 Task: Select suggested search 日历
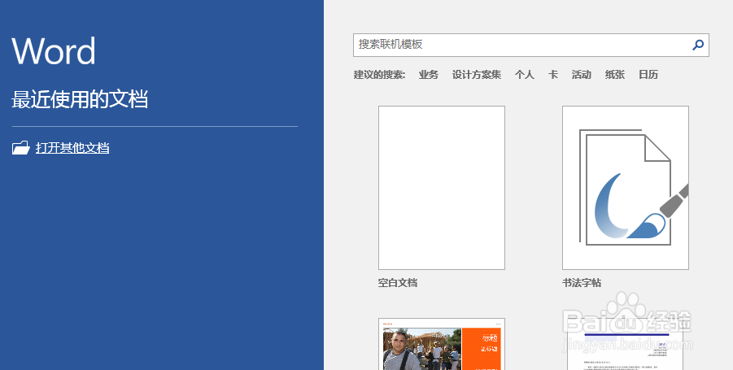[x=648, y=75]
